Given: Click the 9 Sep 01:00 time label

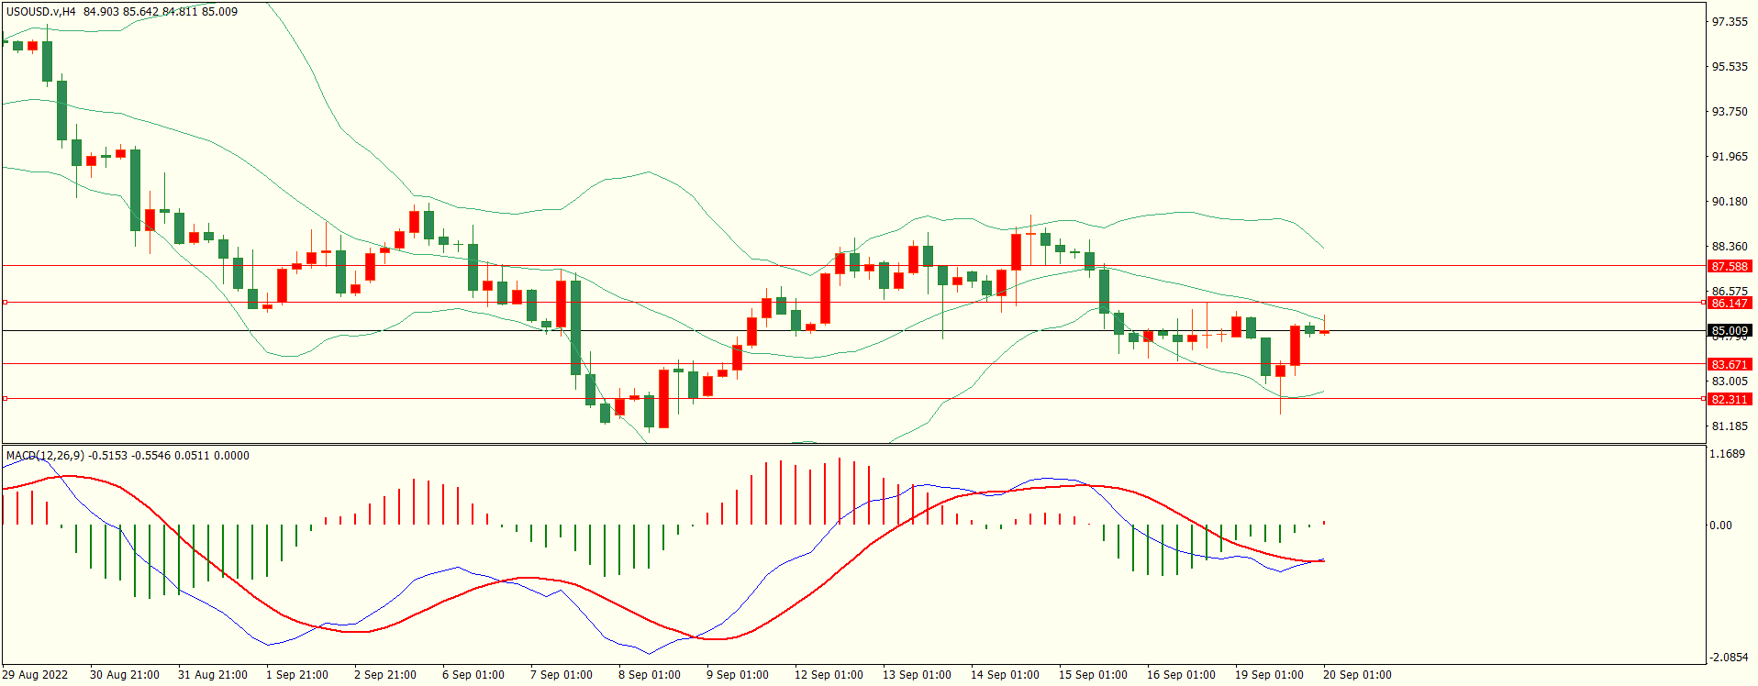Looking at the screenshot, I should pos(738,674).
